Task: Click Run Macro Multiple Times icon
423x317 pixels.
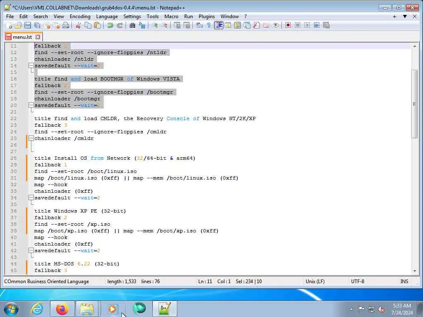Action: tap(316, 25)
